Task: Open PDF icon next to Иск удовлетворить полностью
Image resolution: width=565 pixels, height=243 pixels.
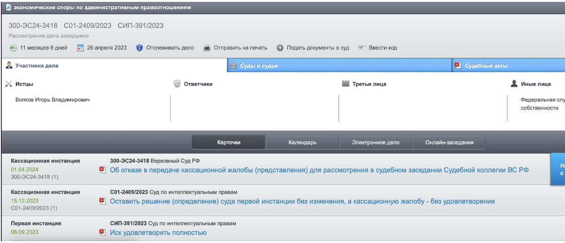Action: [x=103, y=233]
